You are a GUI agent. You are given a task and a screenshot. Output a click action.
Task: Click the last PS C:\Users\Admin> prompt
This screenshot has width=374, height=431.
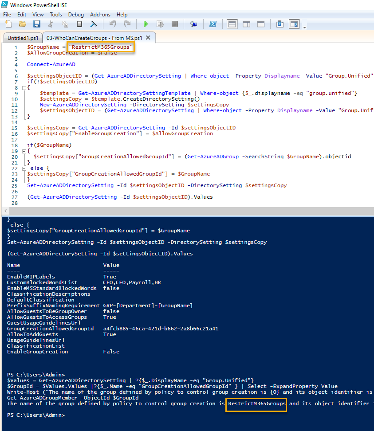[36, 415]
